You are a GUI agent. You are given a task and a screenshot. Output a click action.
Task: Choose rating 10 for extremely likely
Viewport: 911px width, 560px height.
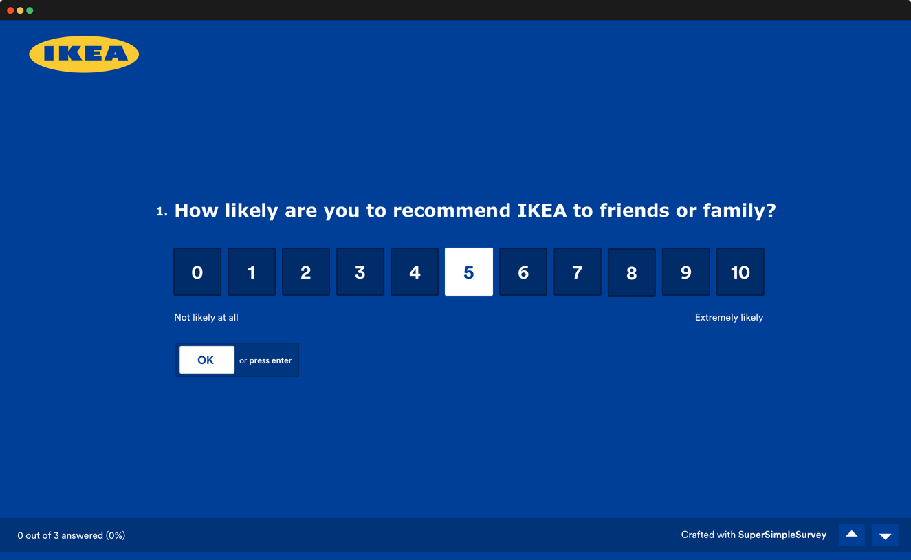coord(740,272)
